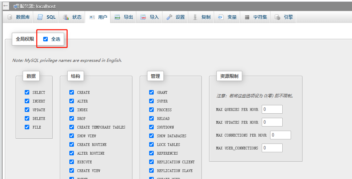Uncheck the DELETE privilege
This screenshot has height=179, width=352.
pos(27,119)
